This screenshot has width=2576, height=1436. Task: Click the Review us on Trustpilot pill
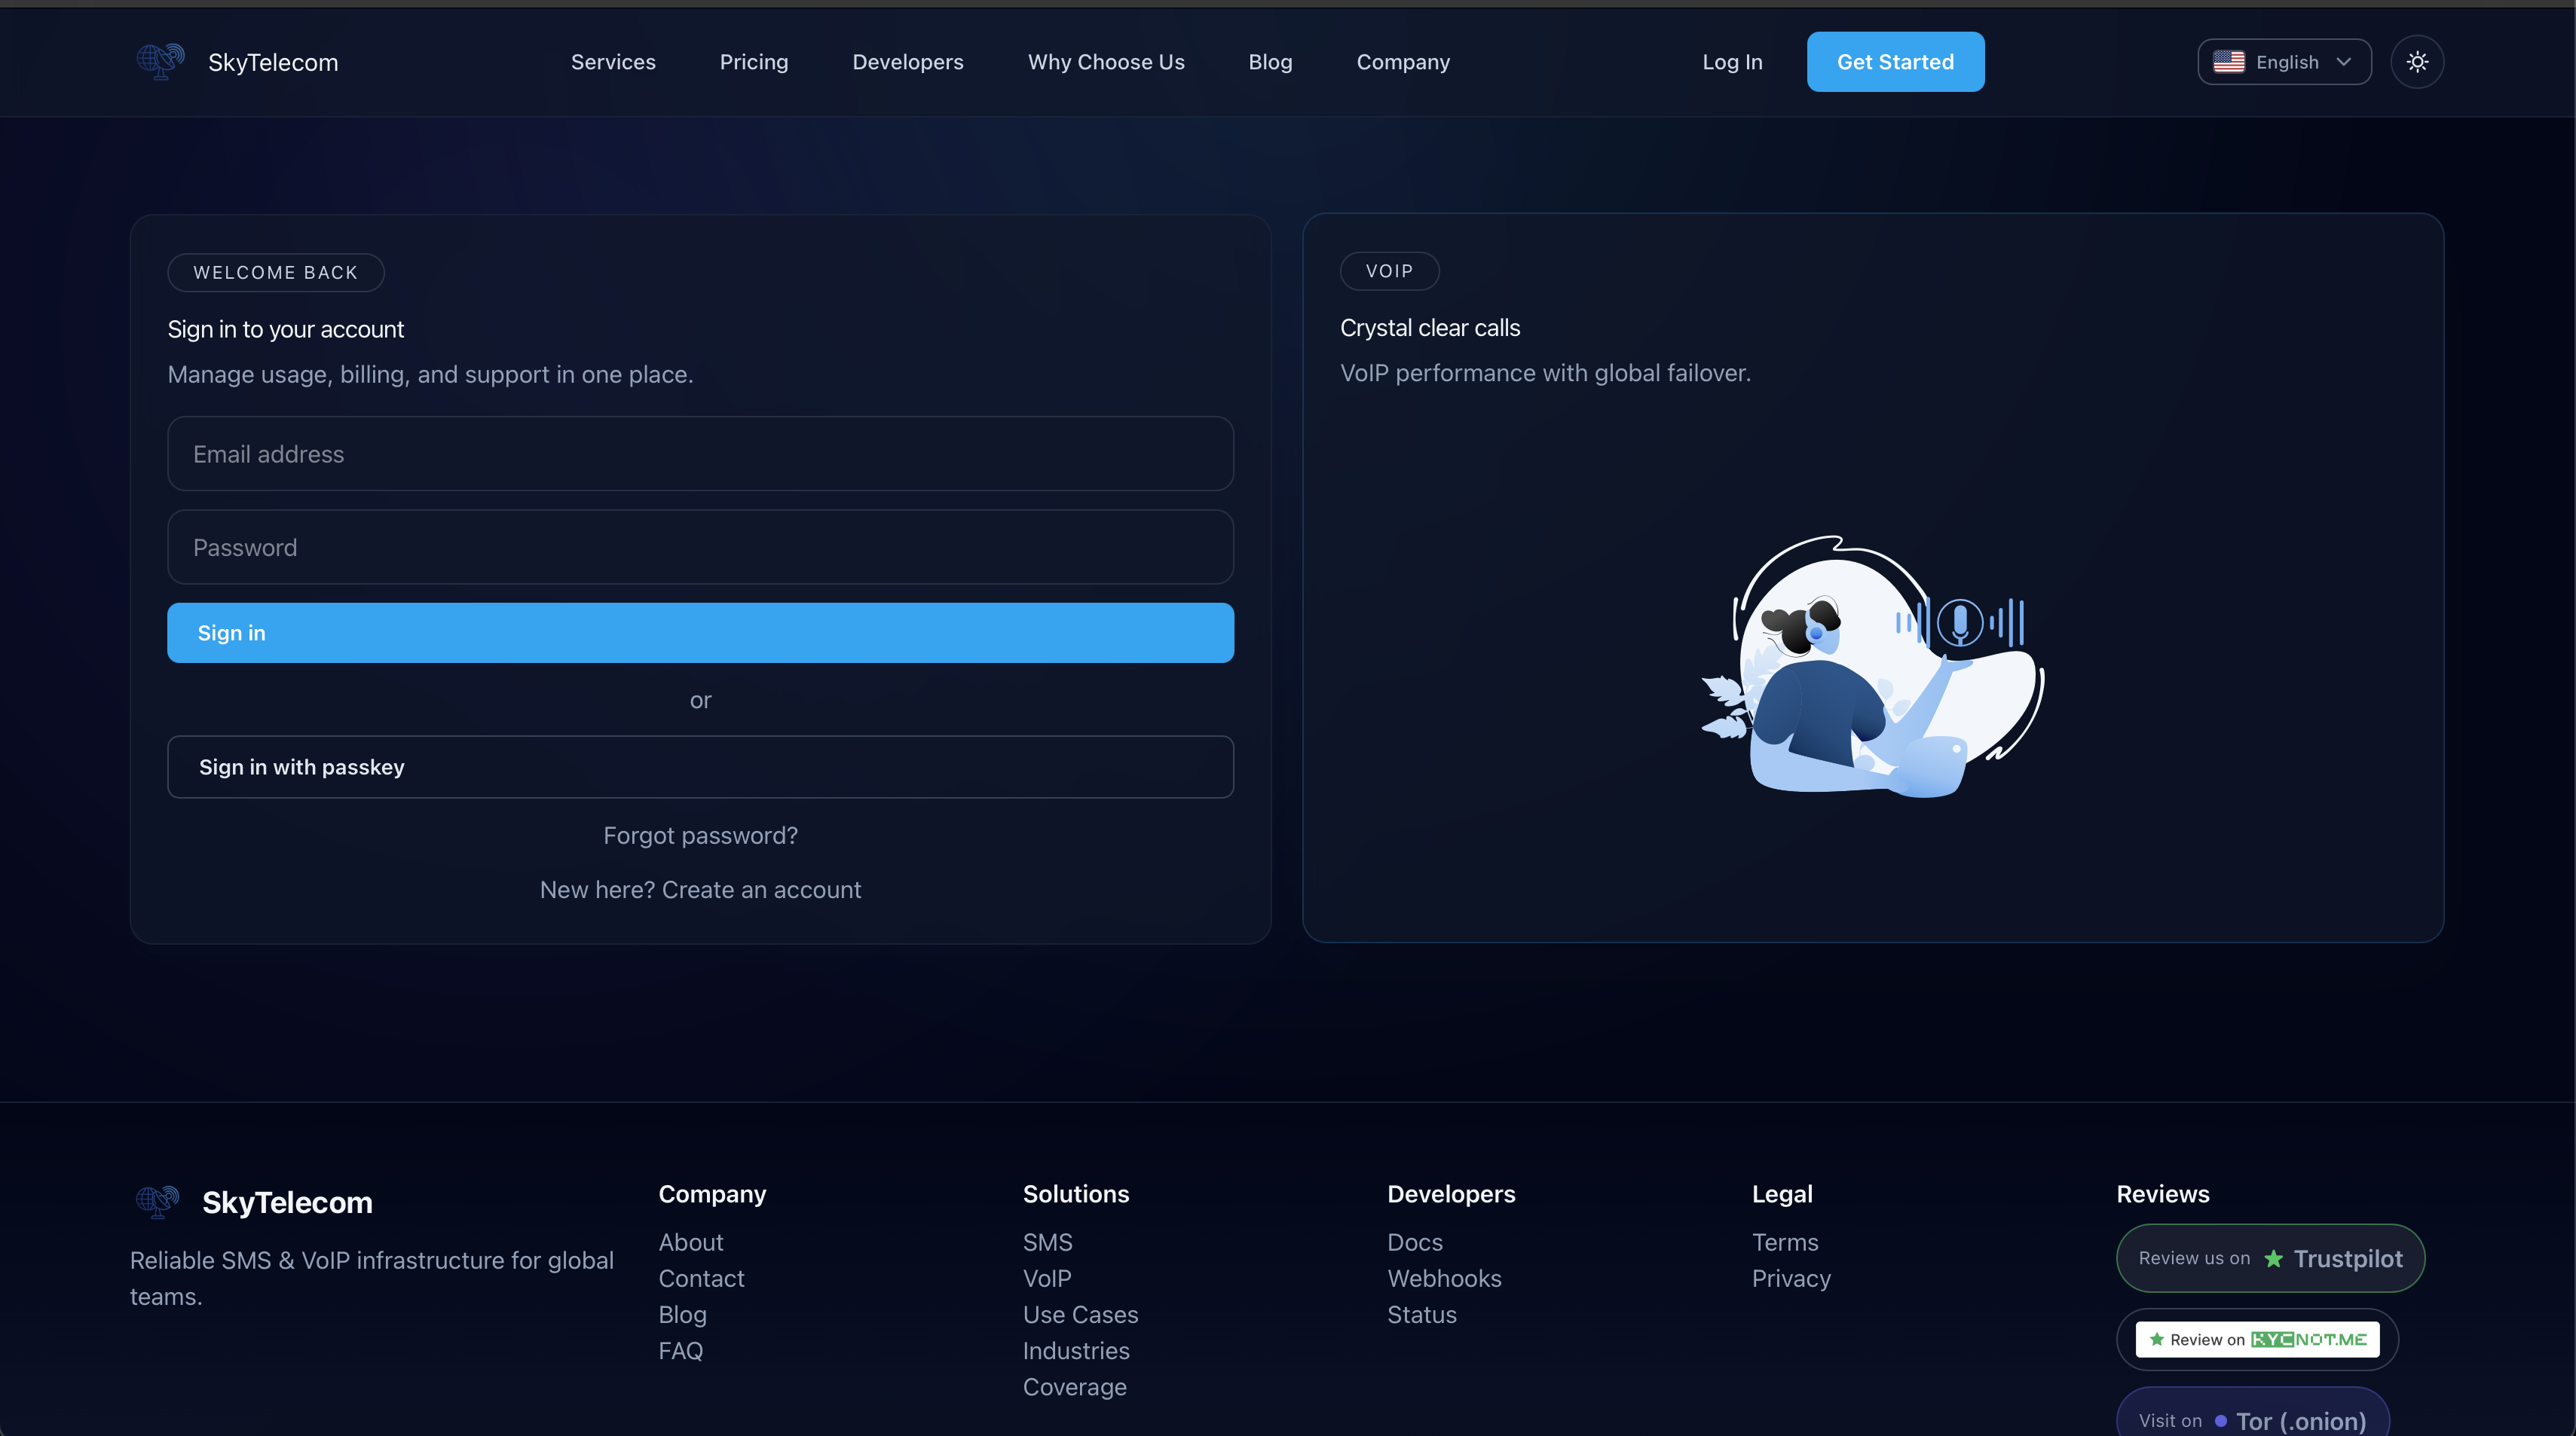pyautogui.click(x=2270, y=1258)
